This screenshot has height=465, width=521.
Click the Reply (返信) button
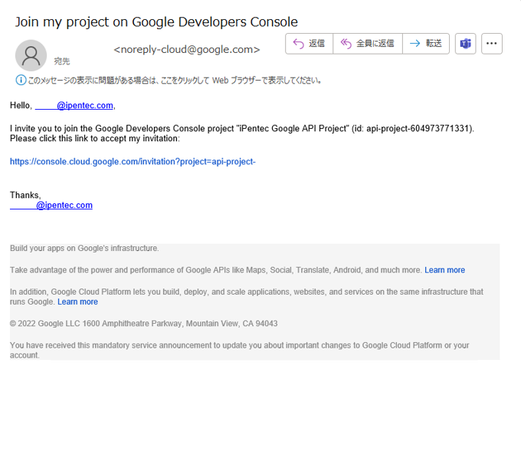tap(309, 44)
